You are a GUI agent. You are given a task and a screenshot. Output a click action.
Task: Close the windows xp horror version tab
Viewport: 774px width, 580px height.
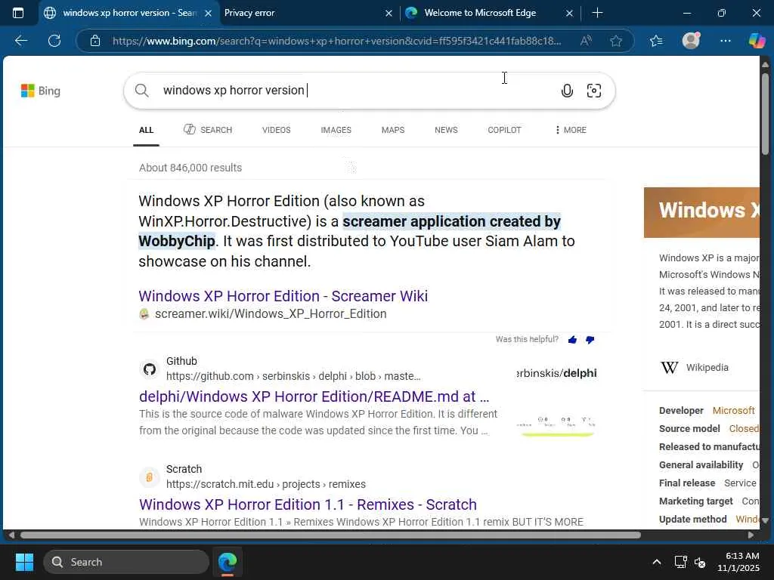tap(209, 14)
